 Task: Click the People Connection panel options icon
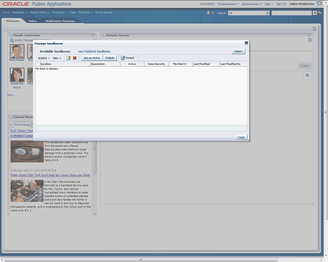point(92,35)
